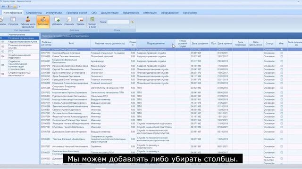Sort by the ФИО column header
Image resolution: width=302 pixels, height=169 pixels.
(71, 44)
